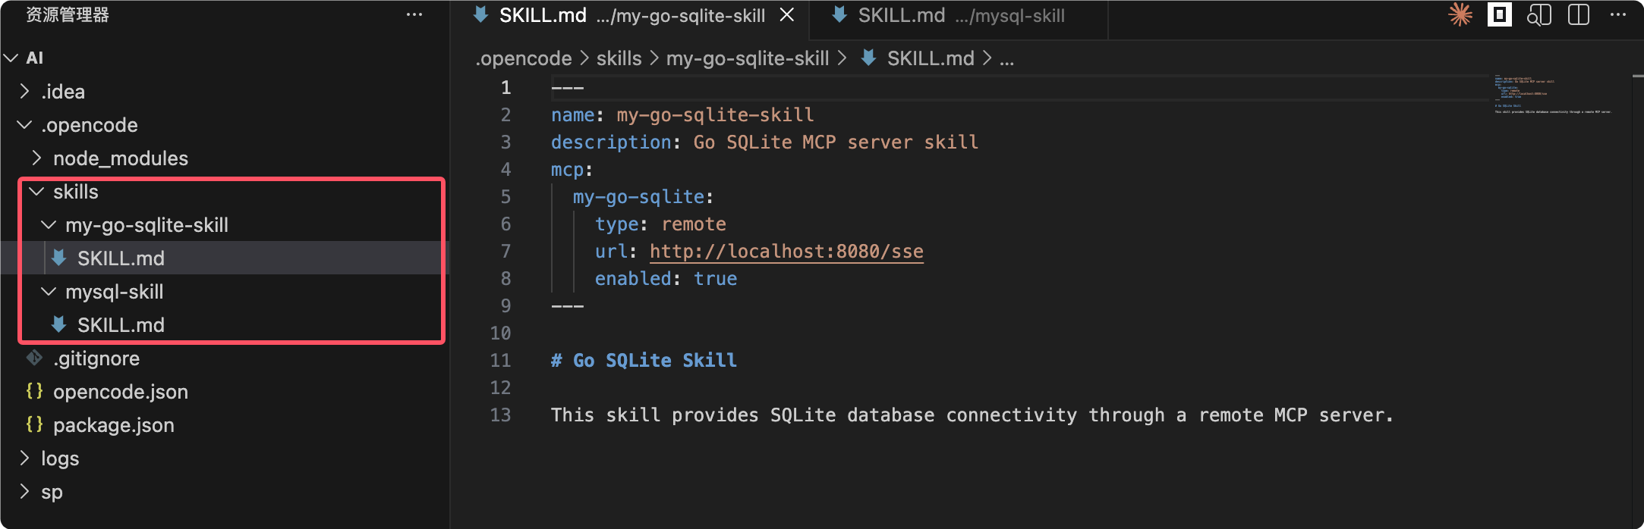Image resolution: width=1644 pixels, height=529 pixels.
Task: Click the SKILL.md breadcrumb segment
Action: click(931, 58)
